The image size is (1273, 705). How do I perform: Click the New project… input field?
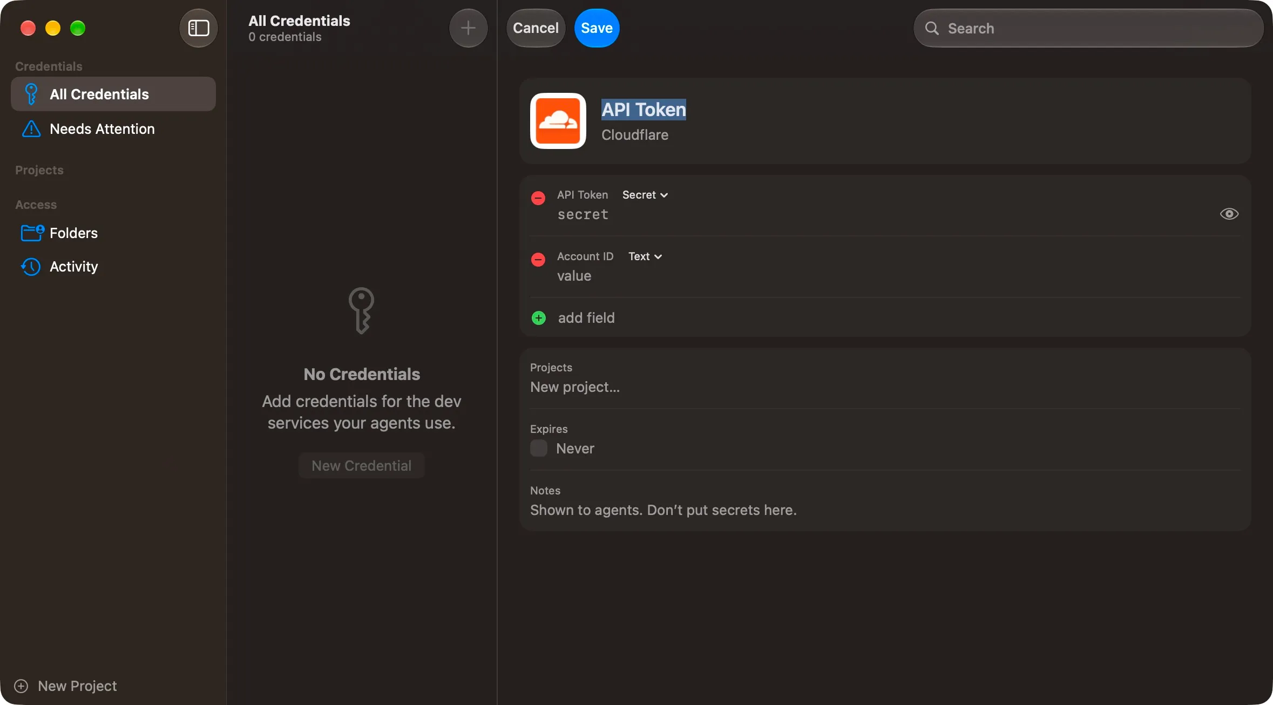click(x=884, y=387)
